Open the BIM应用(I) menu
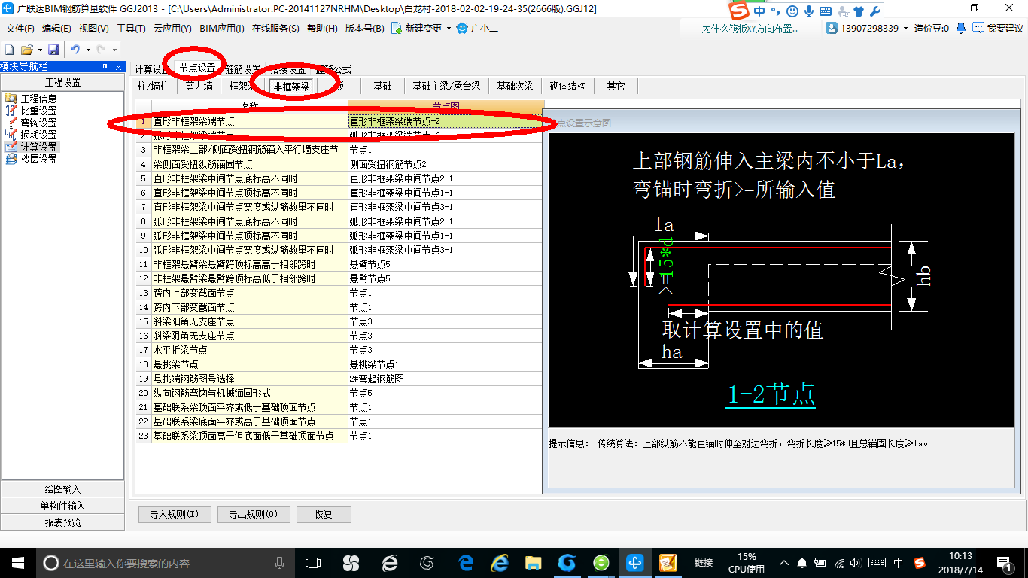 click(222, 29)
